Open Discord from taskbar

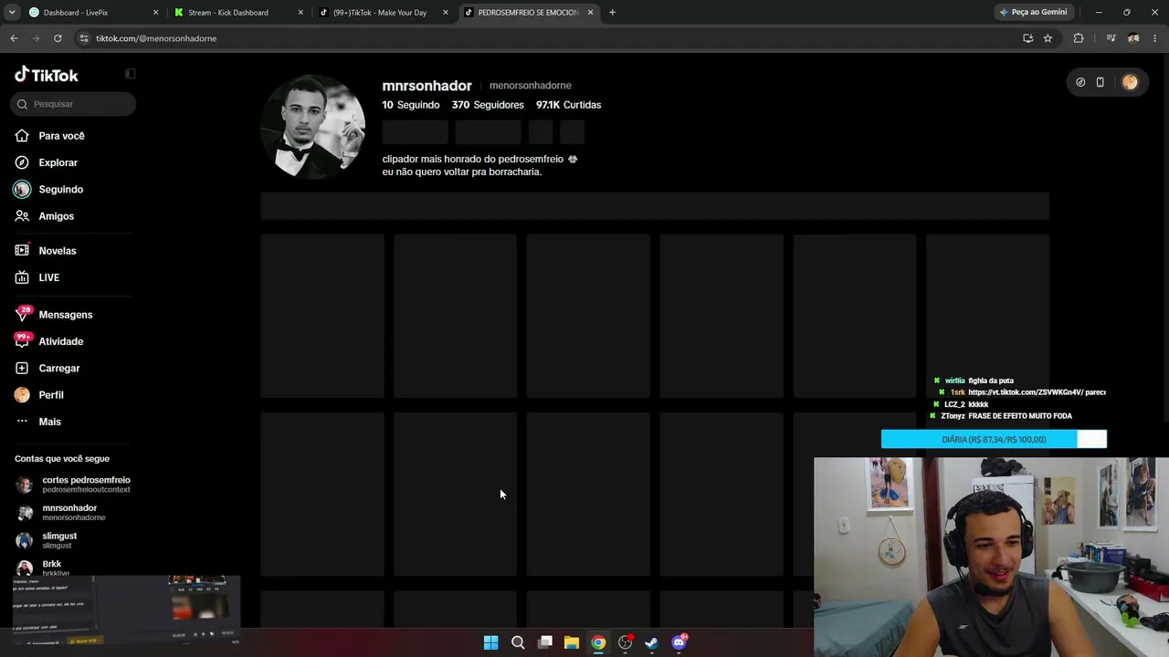tap(679, 642)
